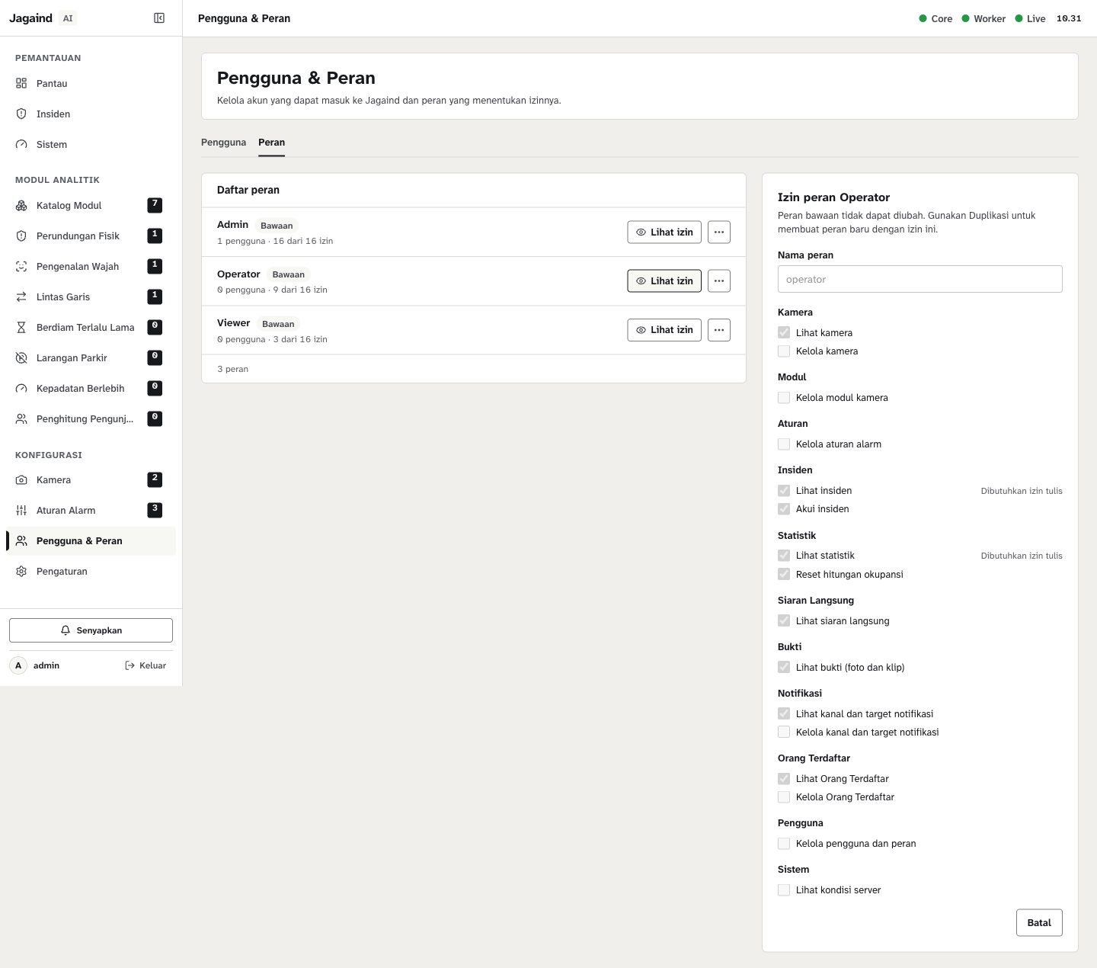The height and width of the screenshot is (968, 1097).
Task: Click Lihat izin for the Admin role
Action: pyautogui.click(x=664, y=232)
